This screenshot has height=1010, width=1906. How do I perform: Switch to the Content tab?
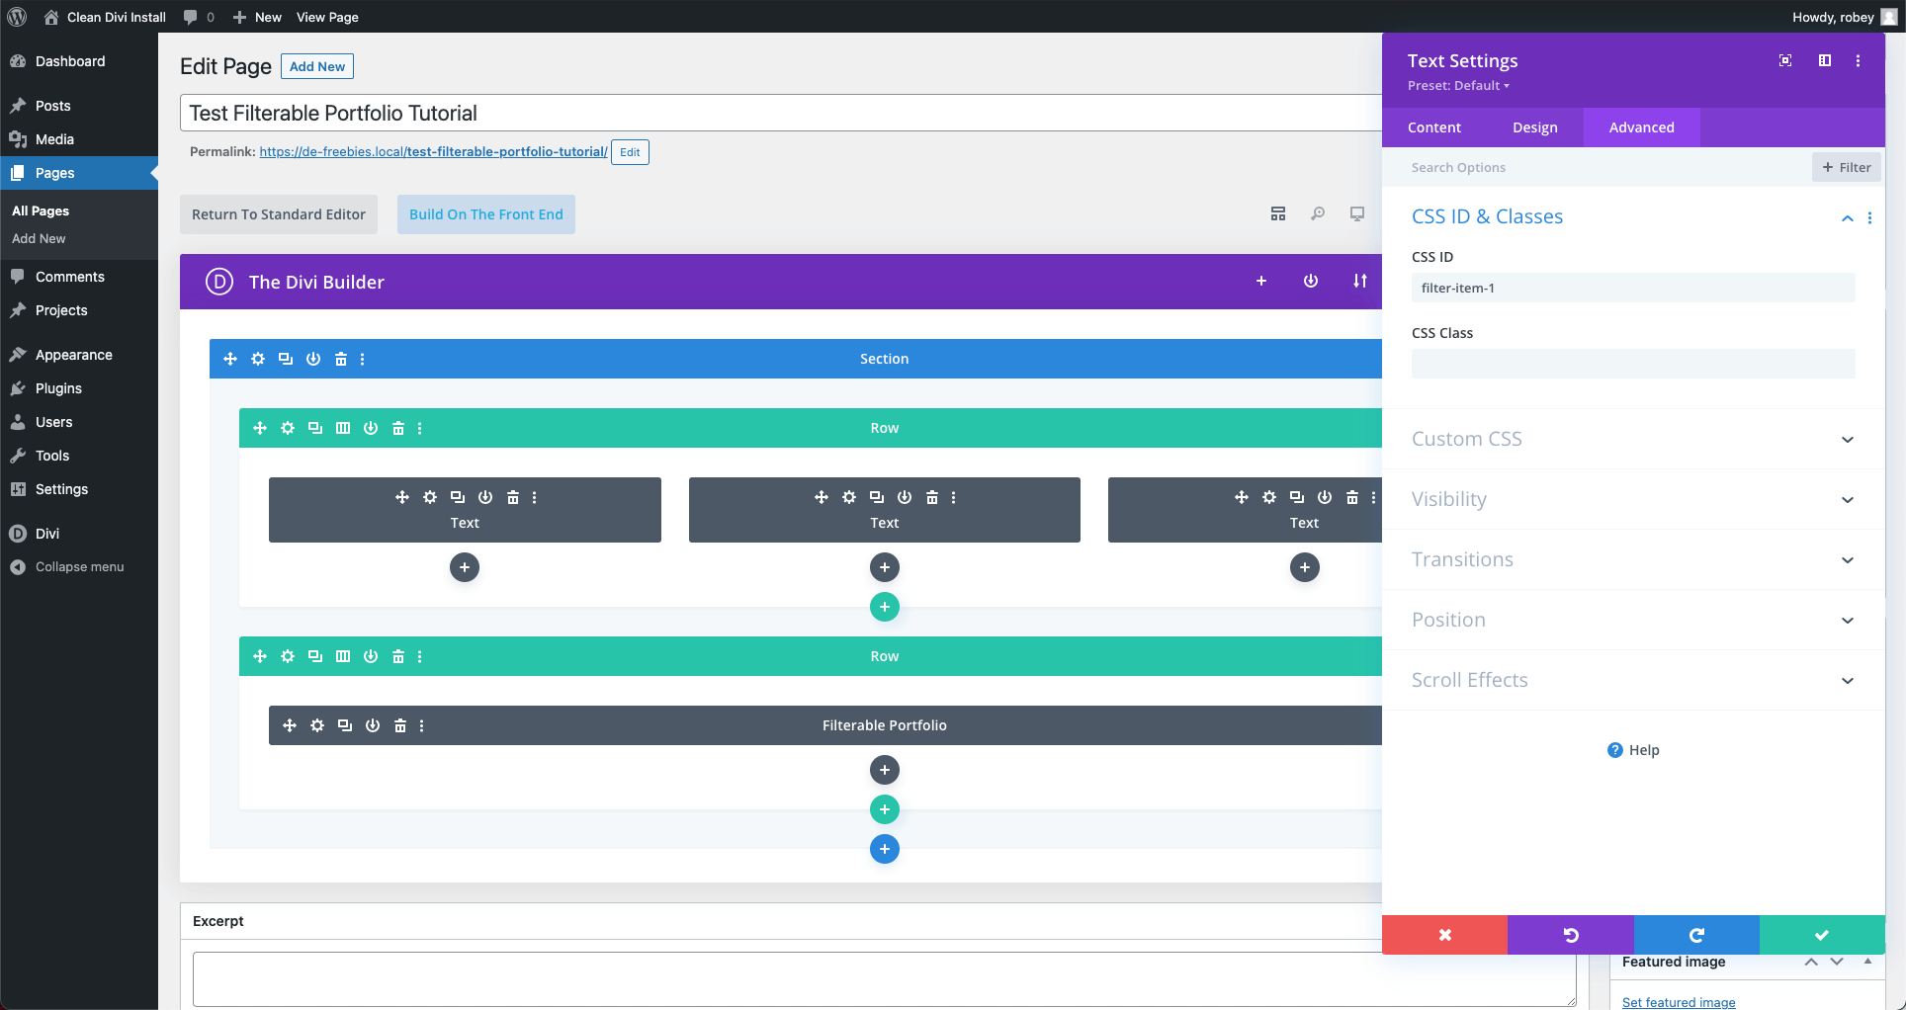1434,127
